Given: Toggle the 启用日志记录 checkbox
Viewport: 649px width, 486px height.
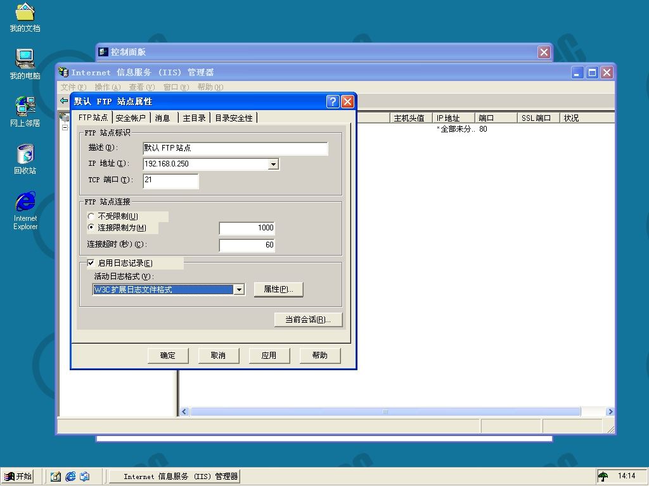Looking at the screenshot, I should pos(91,263).
